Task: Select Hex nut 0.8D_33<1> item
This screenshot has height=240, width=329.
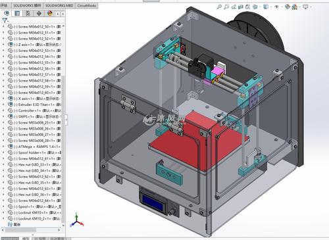Action: [x=34, y=164]
